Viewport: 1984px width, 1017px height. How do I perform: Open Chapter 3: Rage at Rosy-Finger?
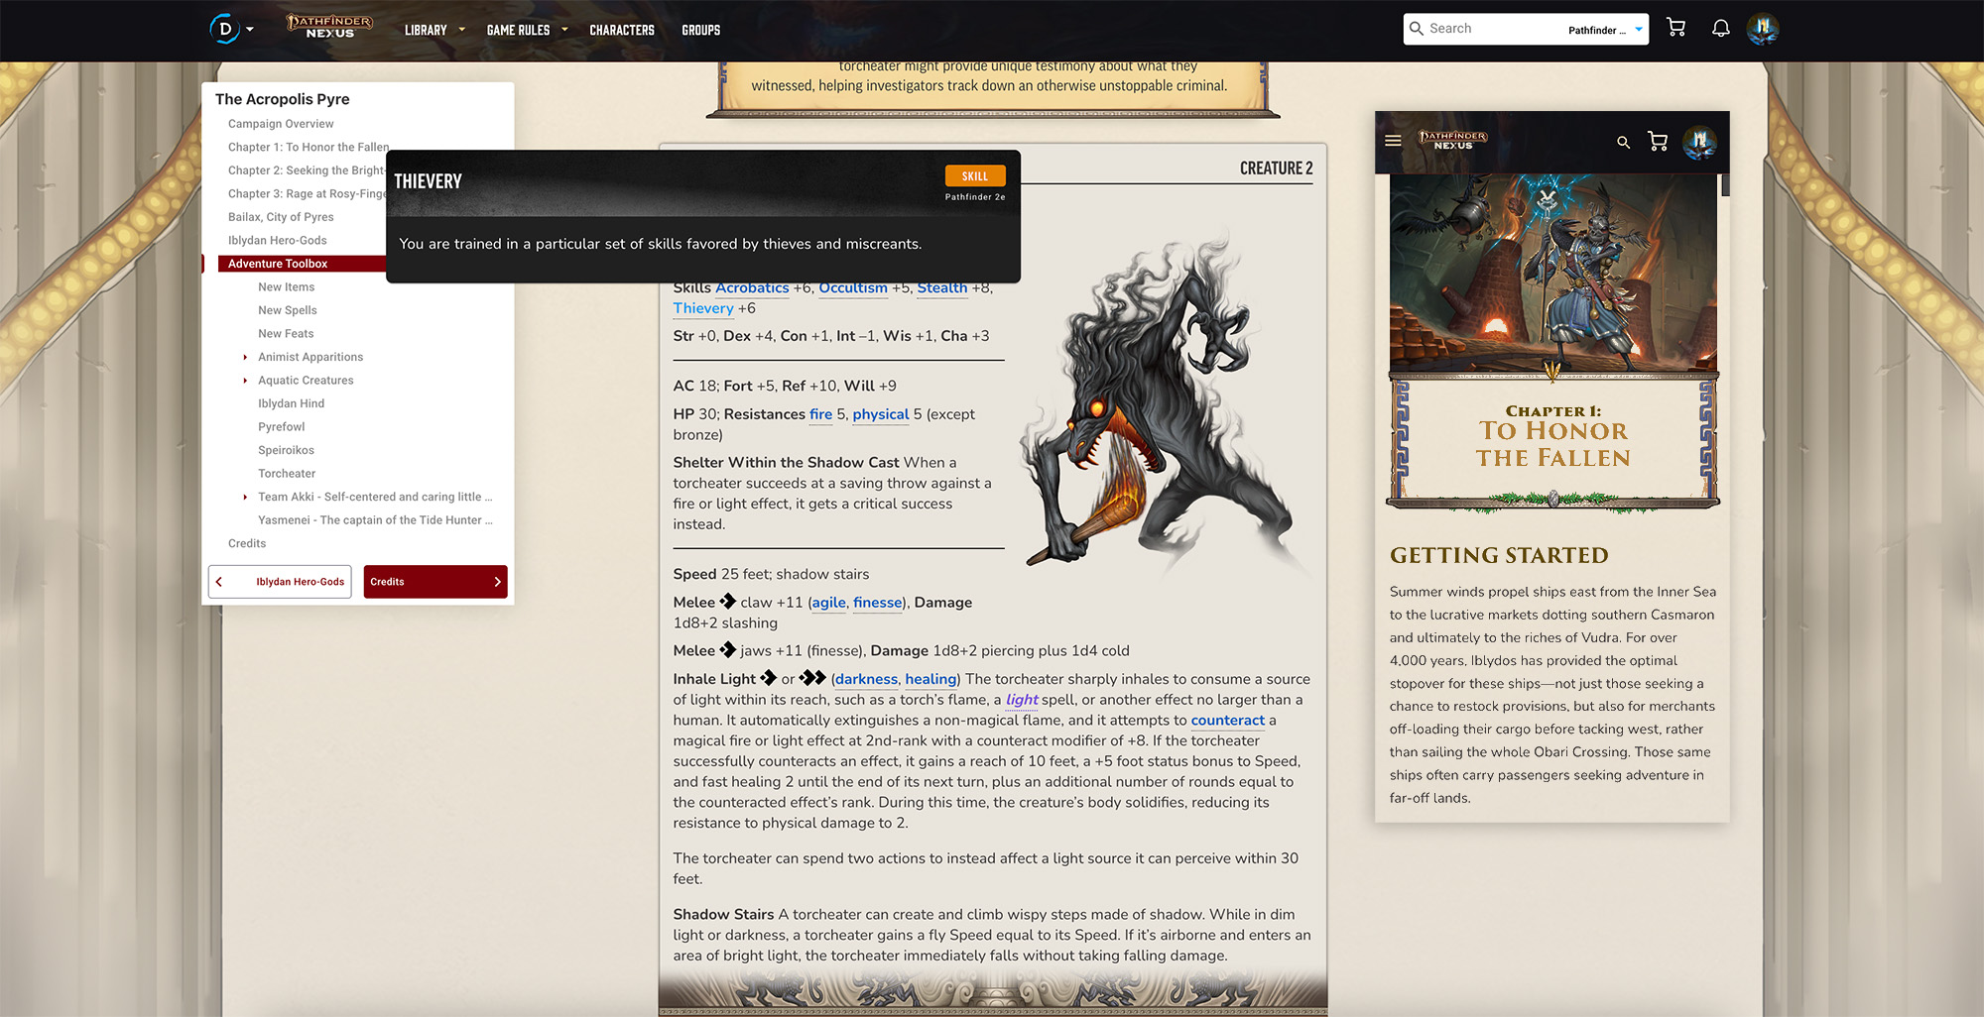click(307, 194)
